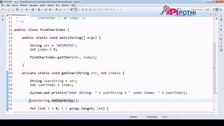Open the Search icon dropdown arrow
This screenshot has height=126, width=224.
click(x=68, y=9)
